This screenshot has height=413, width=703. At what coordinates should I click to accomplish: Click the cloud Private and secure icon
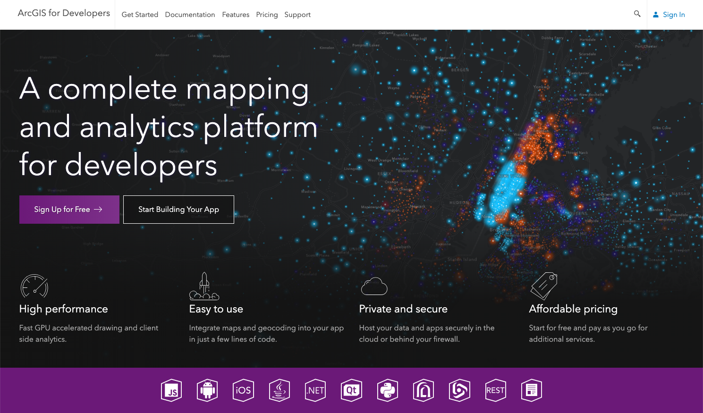pos(374,286)
